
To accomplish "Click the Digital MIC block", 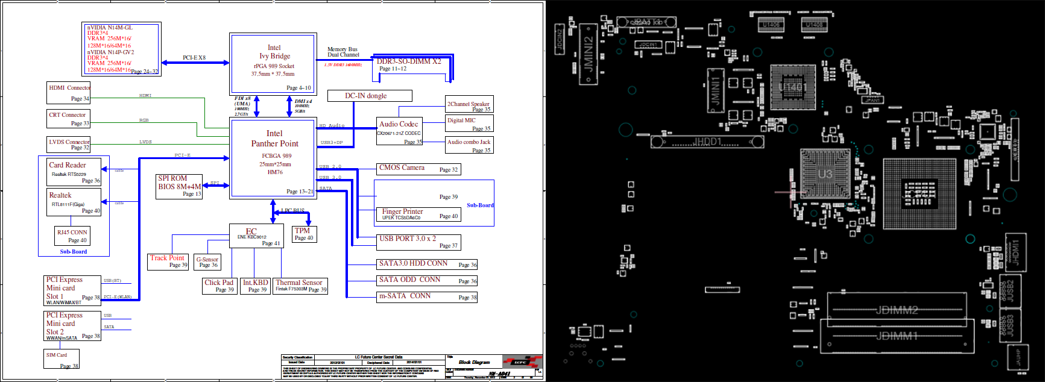I will point(469,124).
